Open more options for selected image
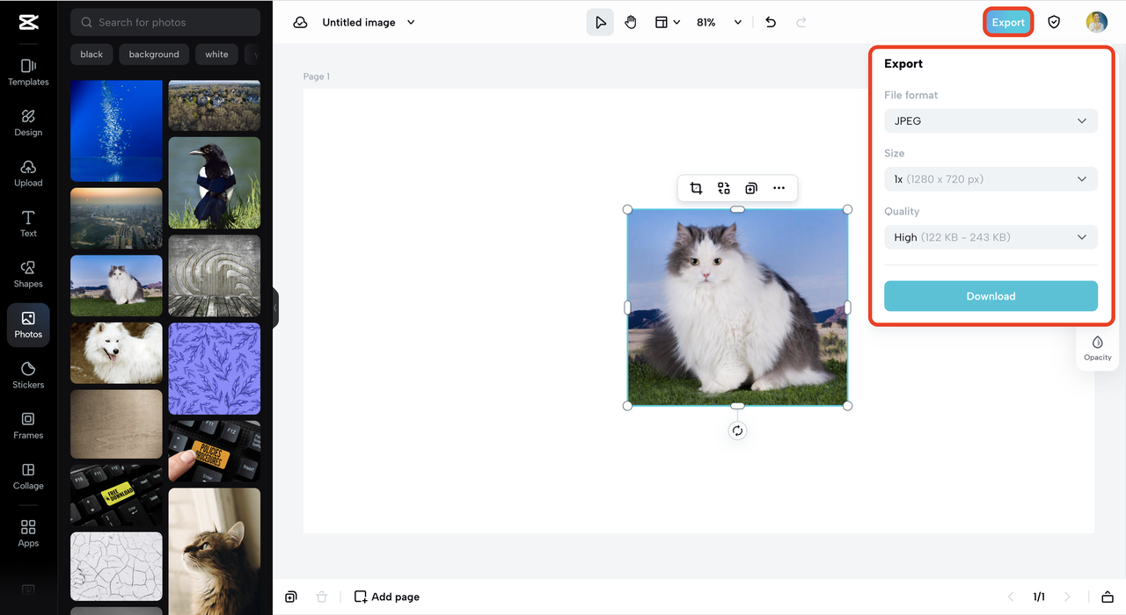This screenshot has width=1126, height=615. pyautogui.click(x=779, y=188)
